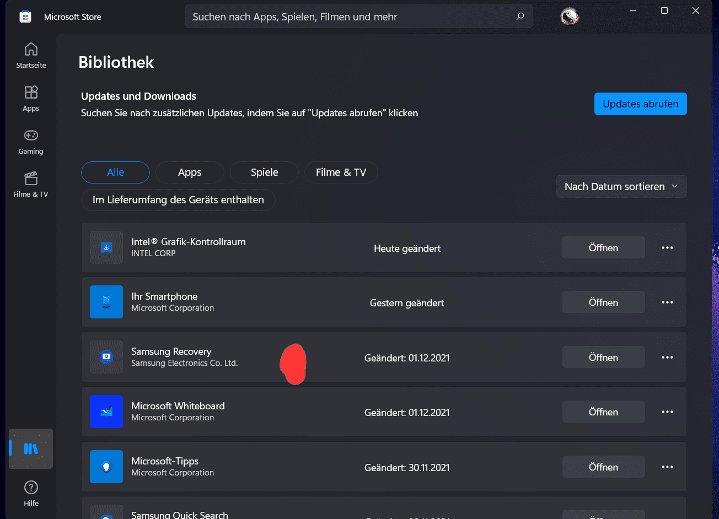Click the Ihr Smartphone app name
This screenshot has width=719, height=519.
164,296
